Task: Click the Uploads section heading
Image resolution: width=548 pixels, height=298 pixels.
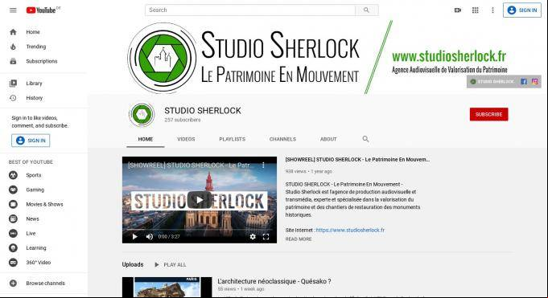Action: tap(133, 264)
